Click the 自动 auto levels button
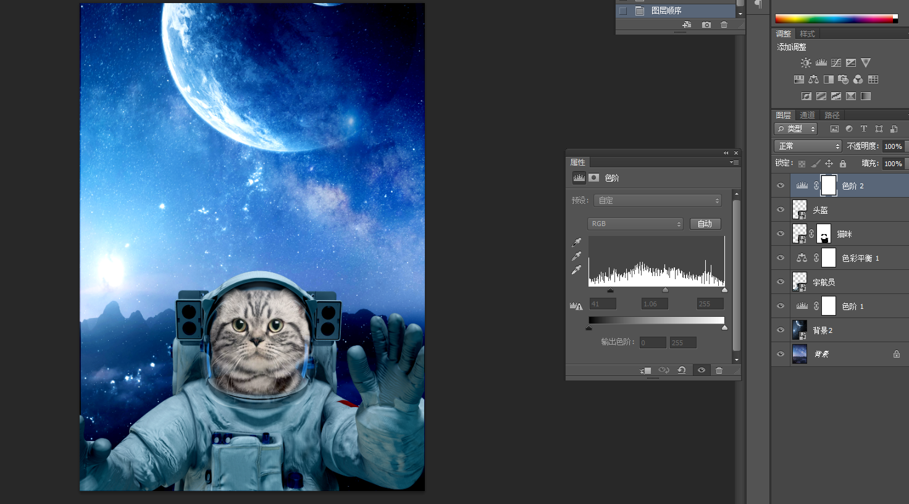909x504 pixels. [705, 224]
